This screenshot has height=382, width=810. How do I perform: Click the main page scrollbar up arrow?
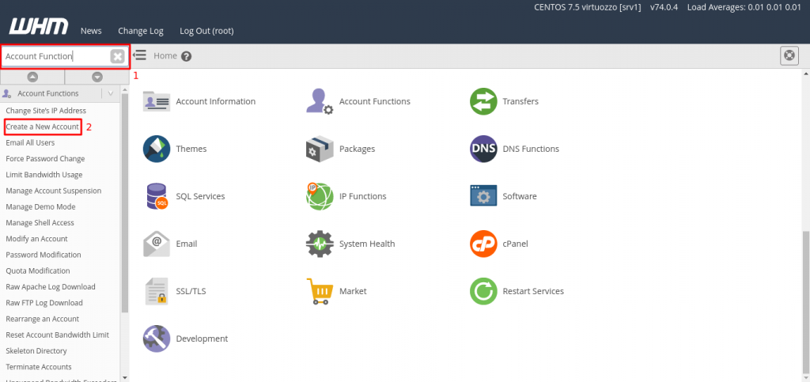806,74
